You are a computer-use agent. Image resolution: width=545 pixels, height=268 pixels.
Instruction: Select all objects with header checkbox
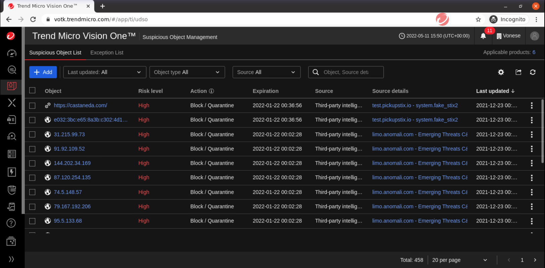point(32,90)
